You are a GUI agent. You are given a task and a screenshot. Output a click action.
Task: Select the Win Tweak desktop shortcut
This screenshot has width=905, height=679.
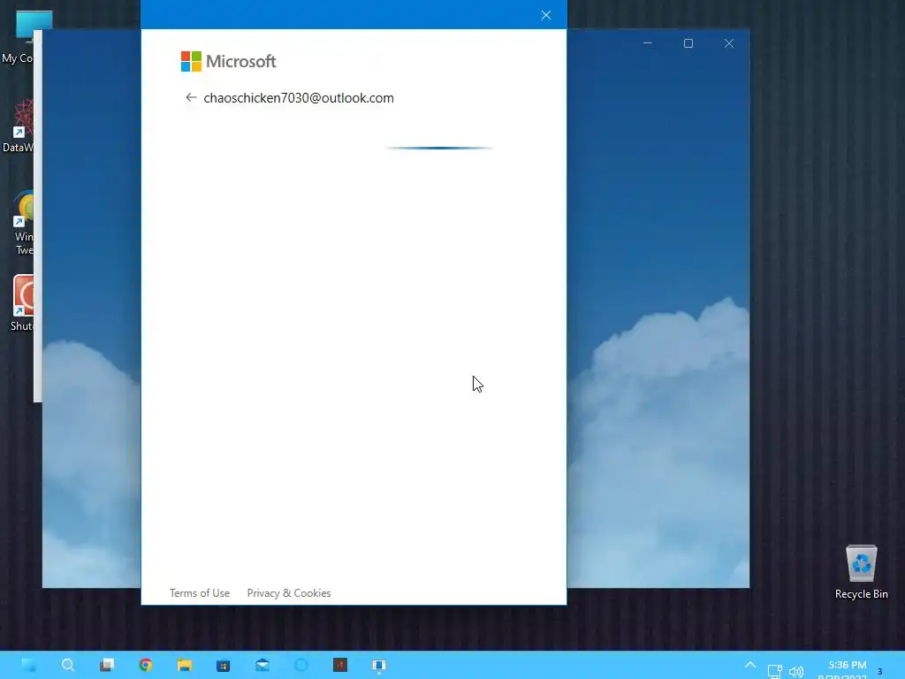23,222
